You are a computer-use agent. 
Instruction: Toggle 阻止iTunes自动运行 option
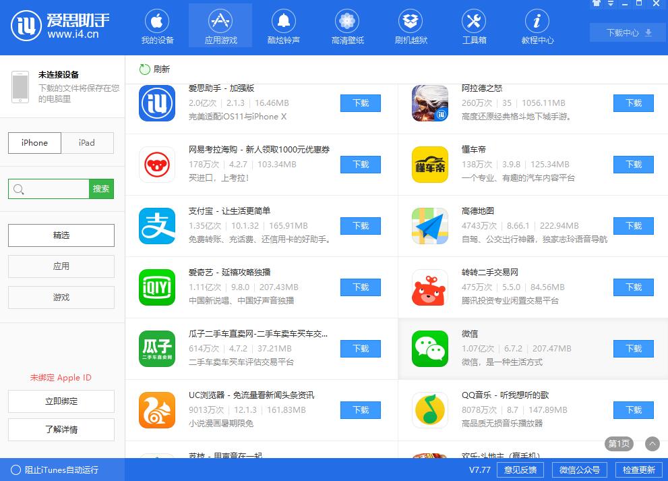(16, 470)
